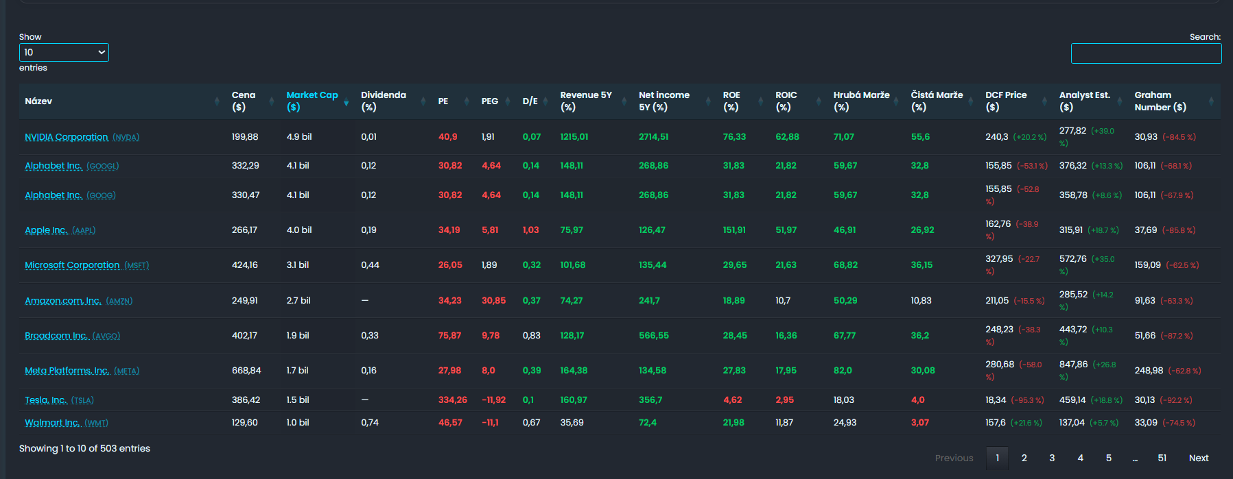Sort by Dividenda (%) column
The height and width of the screenshot is (479, 1233).
[x=394, y=101]
